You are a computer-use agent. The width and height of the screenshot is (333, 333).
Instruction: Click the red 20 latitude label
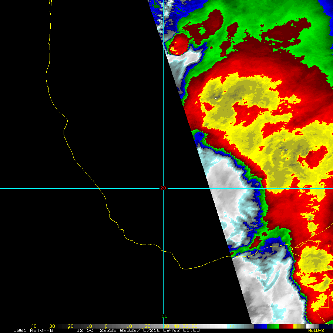click(163, 188)
